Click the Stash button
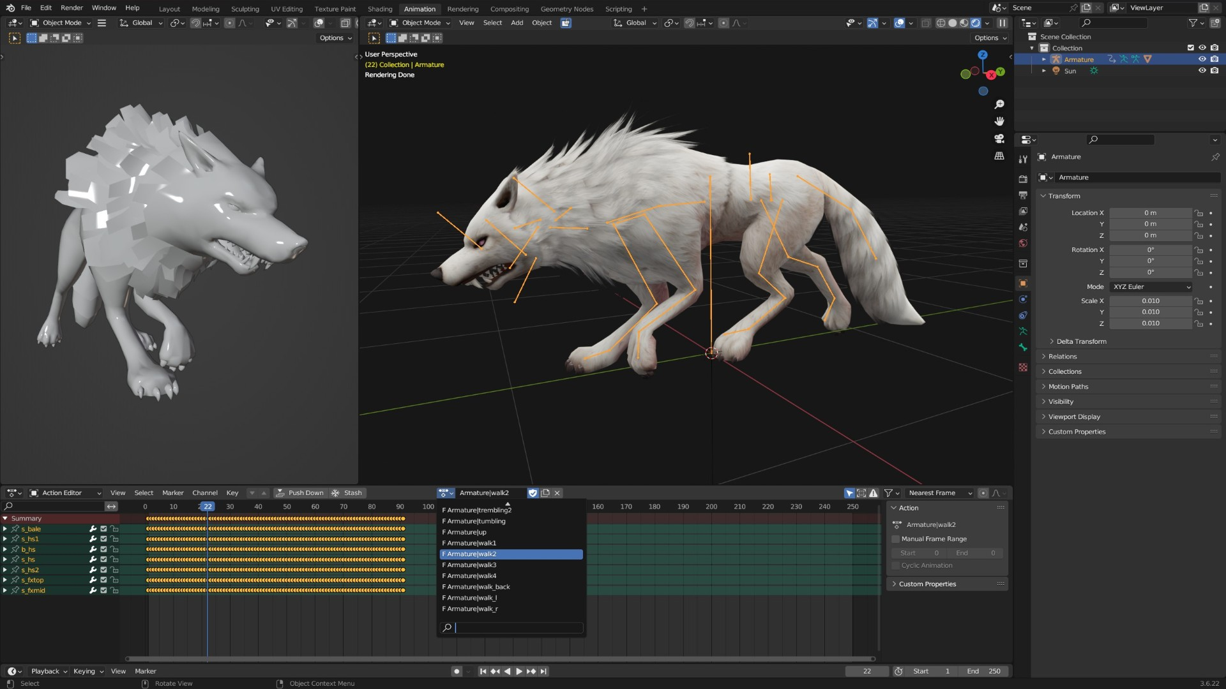This screenshot has width=1226, height=689. [x=347, y=493]
